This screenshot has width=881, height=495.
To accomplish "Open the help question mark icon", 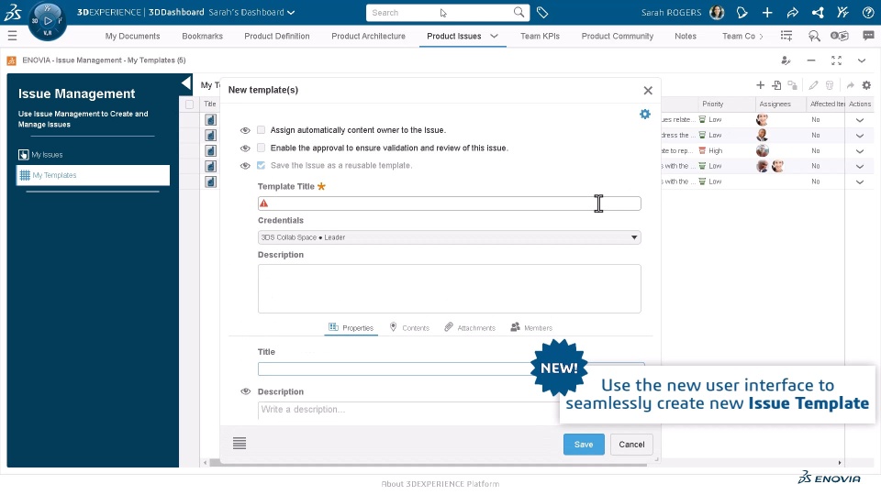I will point(868,12).
